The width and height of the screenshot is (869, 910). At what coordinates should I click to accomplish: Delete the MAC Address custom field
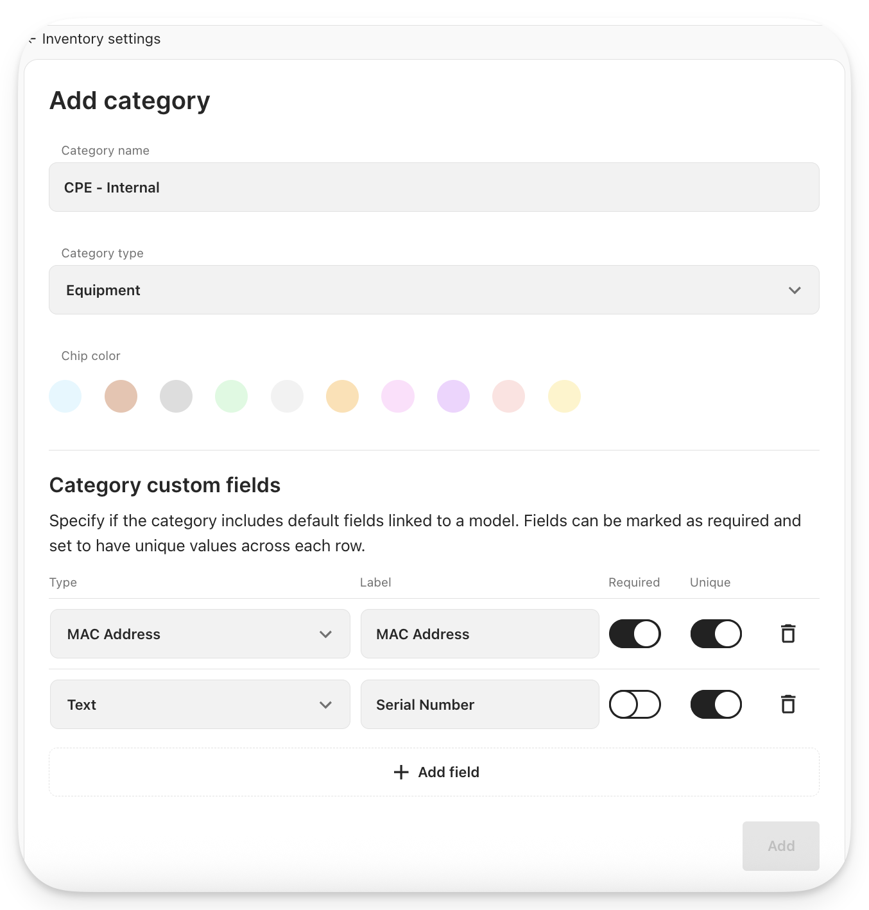788,634
